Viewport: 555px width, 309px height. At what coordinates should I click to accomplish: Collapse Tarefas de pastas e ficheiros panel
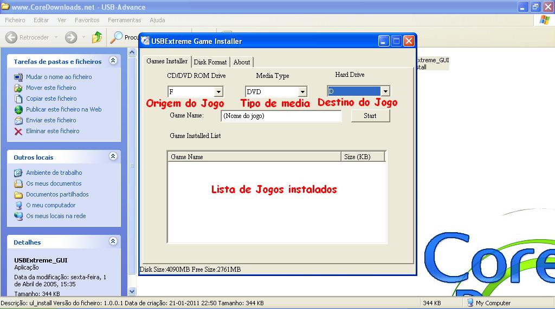113,61
